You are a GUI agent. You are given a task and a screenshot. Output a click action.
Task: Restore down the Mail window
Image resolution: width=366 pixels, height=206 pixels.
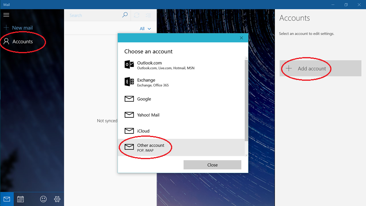click(x=346, y=5)
